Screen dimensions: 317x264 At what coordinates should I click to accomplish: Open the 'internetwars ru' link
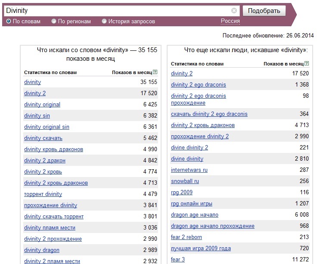189,170
